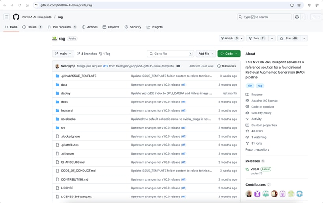The width and height of the screenshot is (323, 203).
Task: Click the clock icon for 14 Commits
Action: point(219,66)
